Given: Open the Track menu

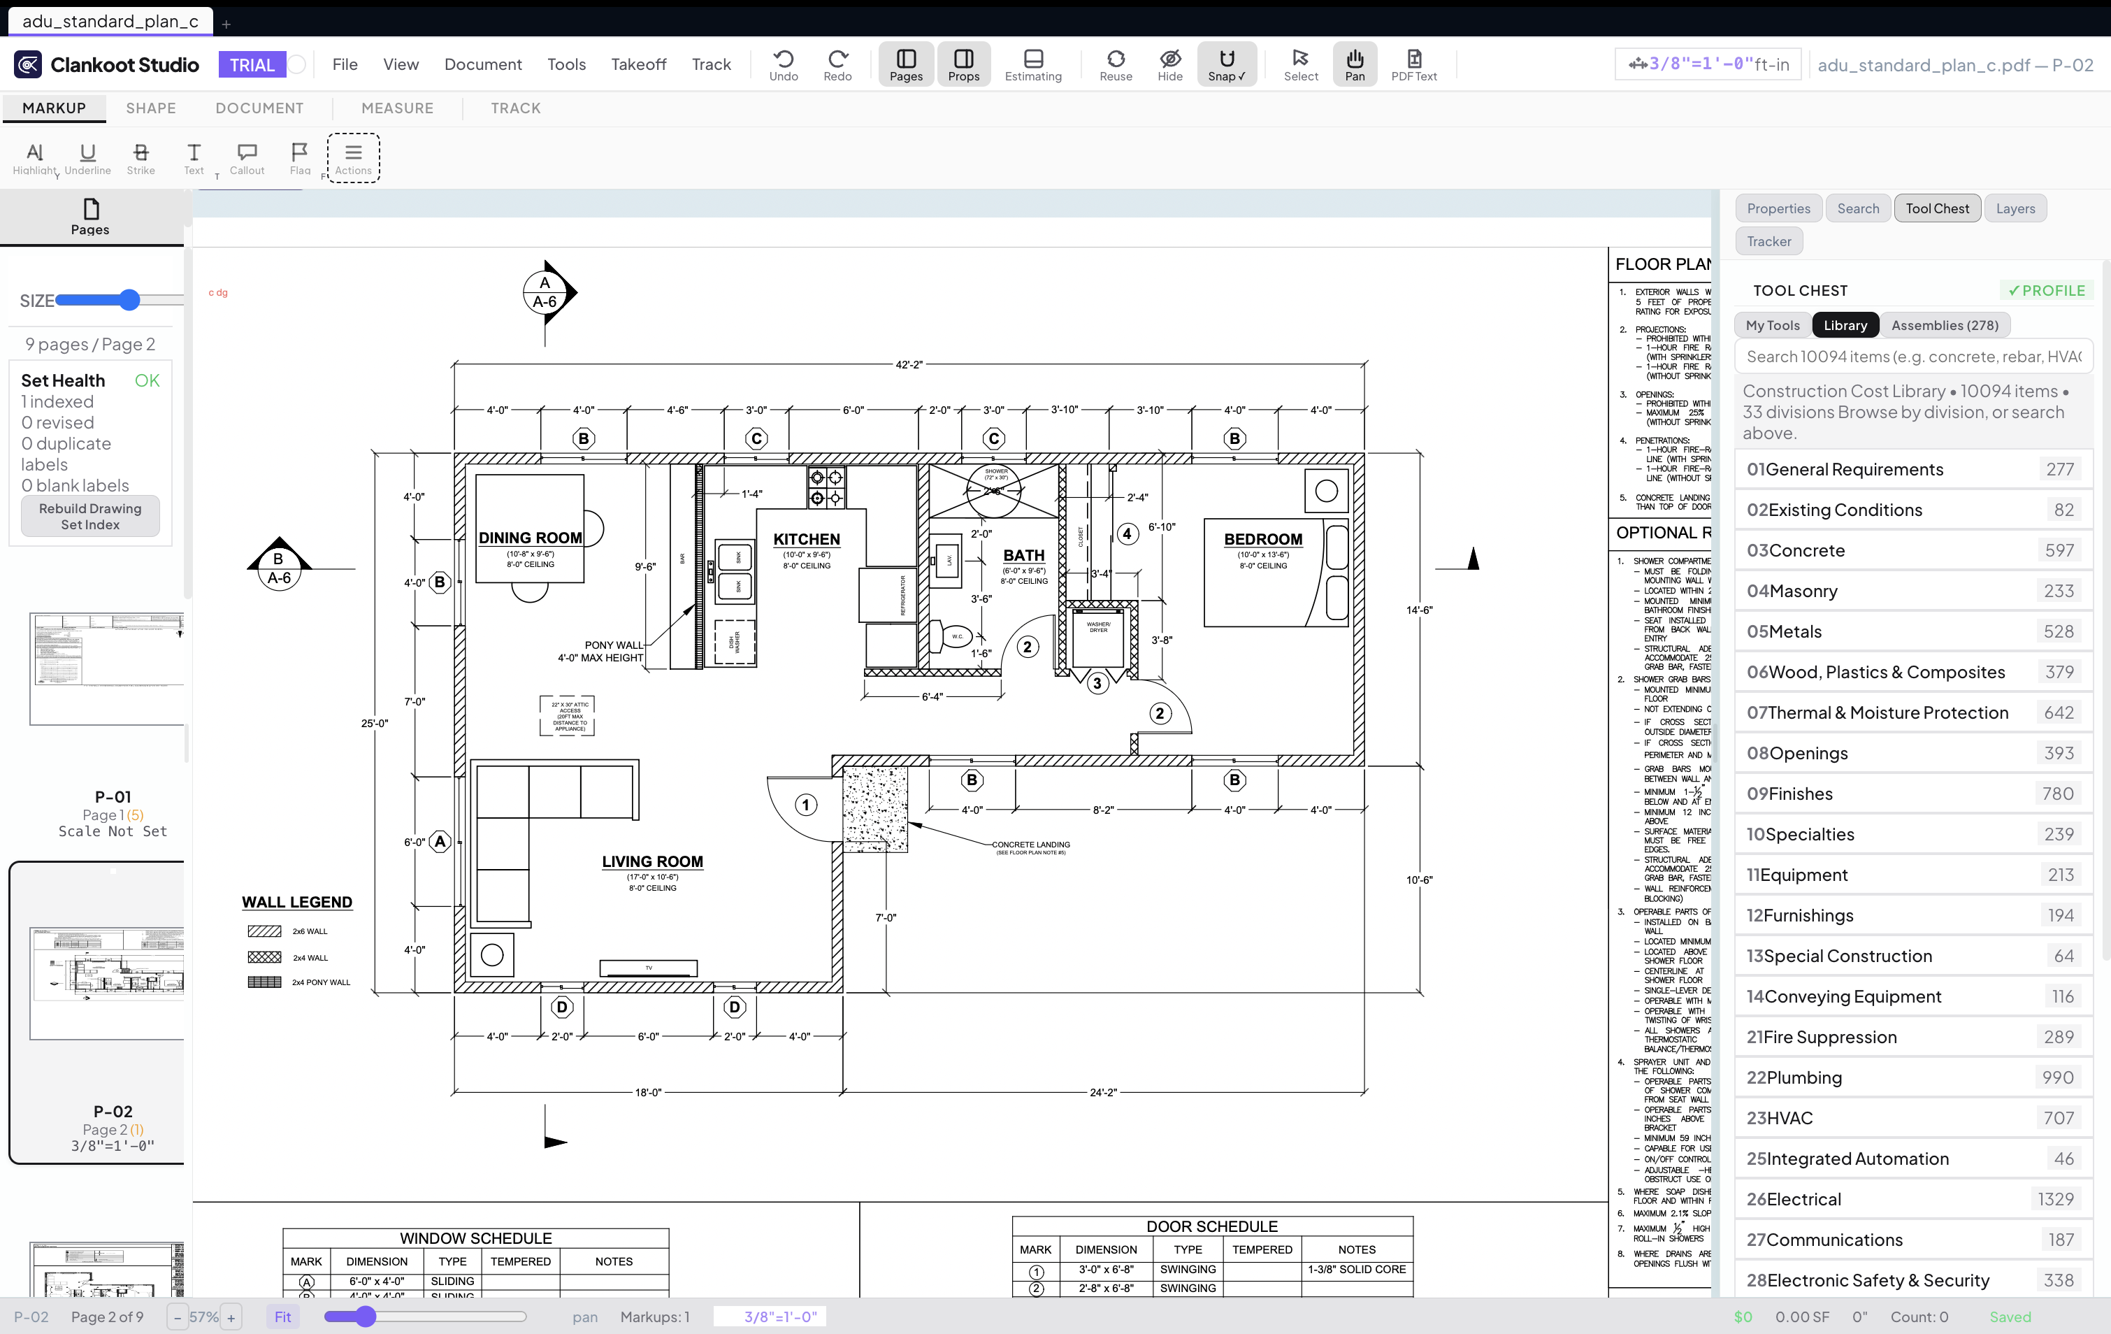Looking at the screenshot, I should coord(711,64).
